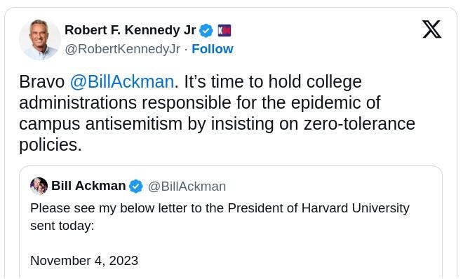
Task: Click the word 'Bravo' in the main tweet
Action: coord(41,82)
